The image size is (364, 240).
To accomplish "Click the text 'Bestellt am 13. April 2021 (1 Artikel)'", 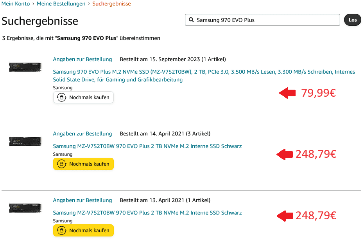I will pos(165,200).
